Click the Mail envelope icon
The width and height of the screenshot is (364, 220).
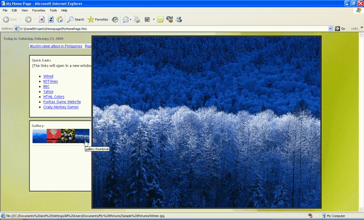coord(126,19)
